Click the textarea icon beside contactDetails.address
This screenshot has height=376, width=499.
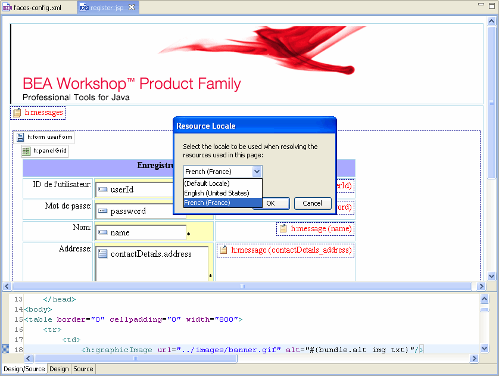(x=103, y=254)
